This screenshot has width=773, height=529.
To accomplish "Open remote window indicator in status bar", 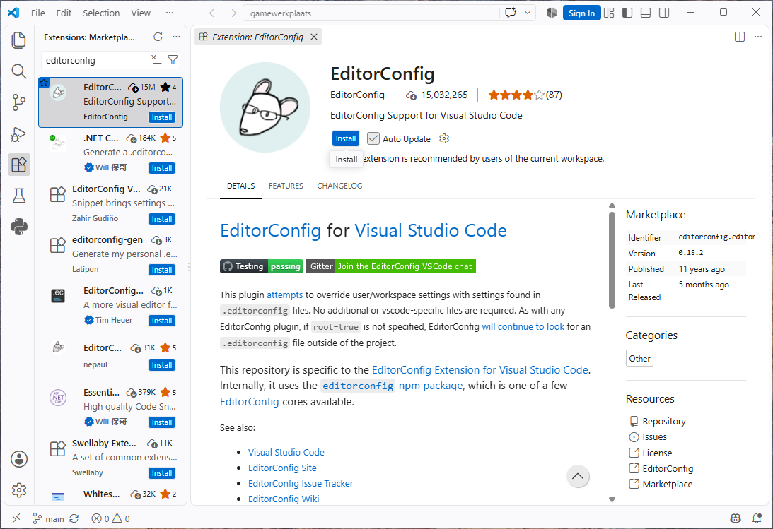I will tap(16, 518).
